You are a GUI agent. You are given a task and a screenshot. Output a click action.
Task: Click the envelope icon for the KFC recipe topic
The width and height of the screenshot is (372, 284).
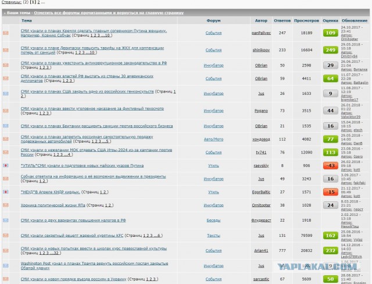point(6,235)
